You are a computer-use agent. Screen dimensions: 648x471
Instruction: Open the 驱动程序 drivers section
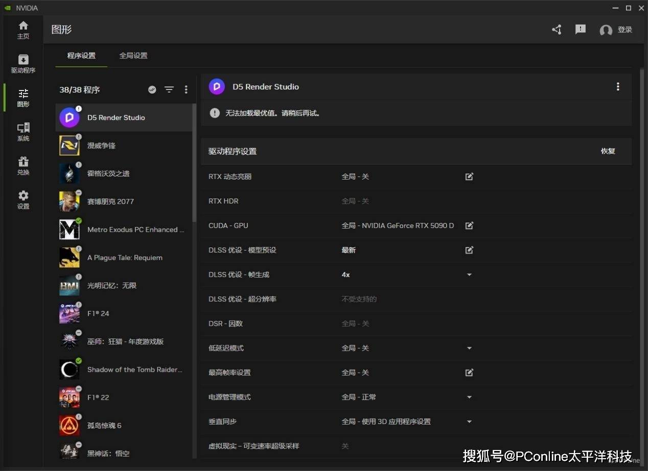click(23, 64)
